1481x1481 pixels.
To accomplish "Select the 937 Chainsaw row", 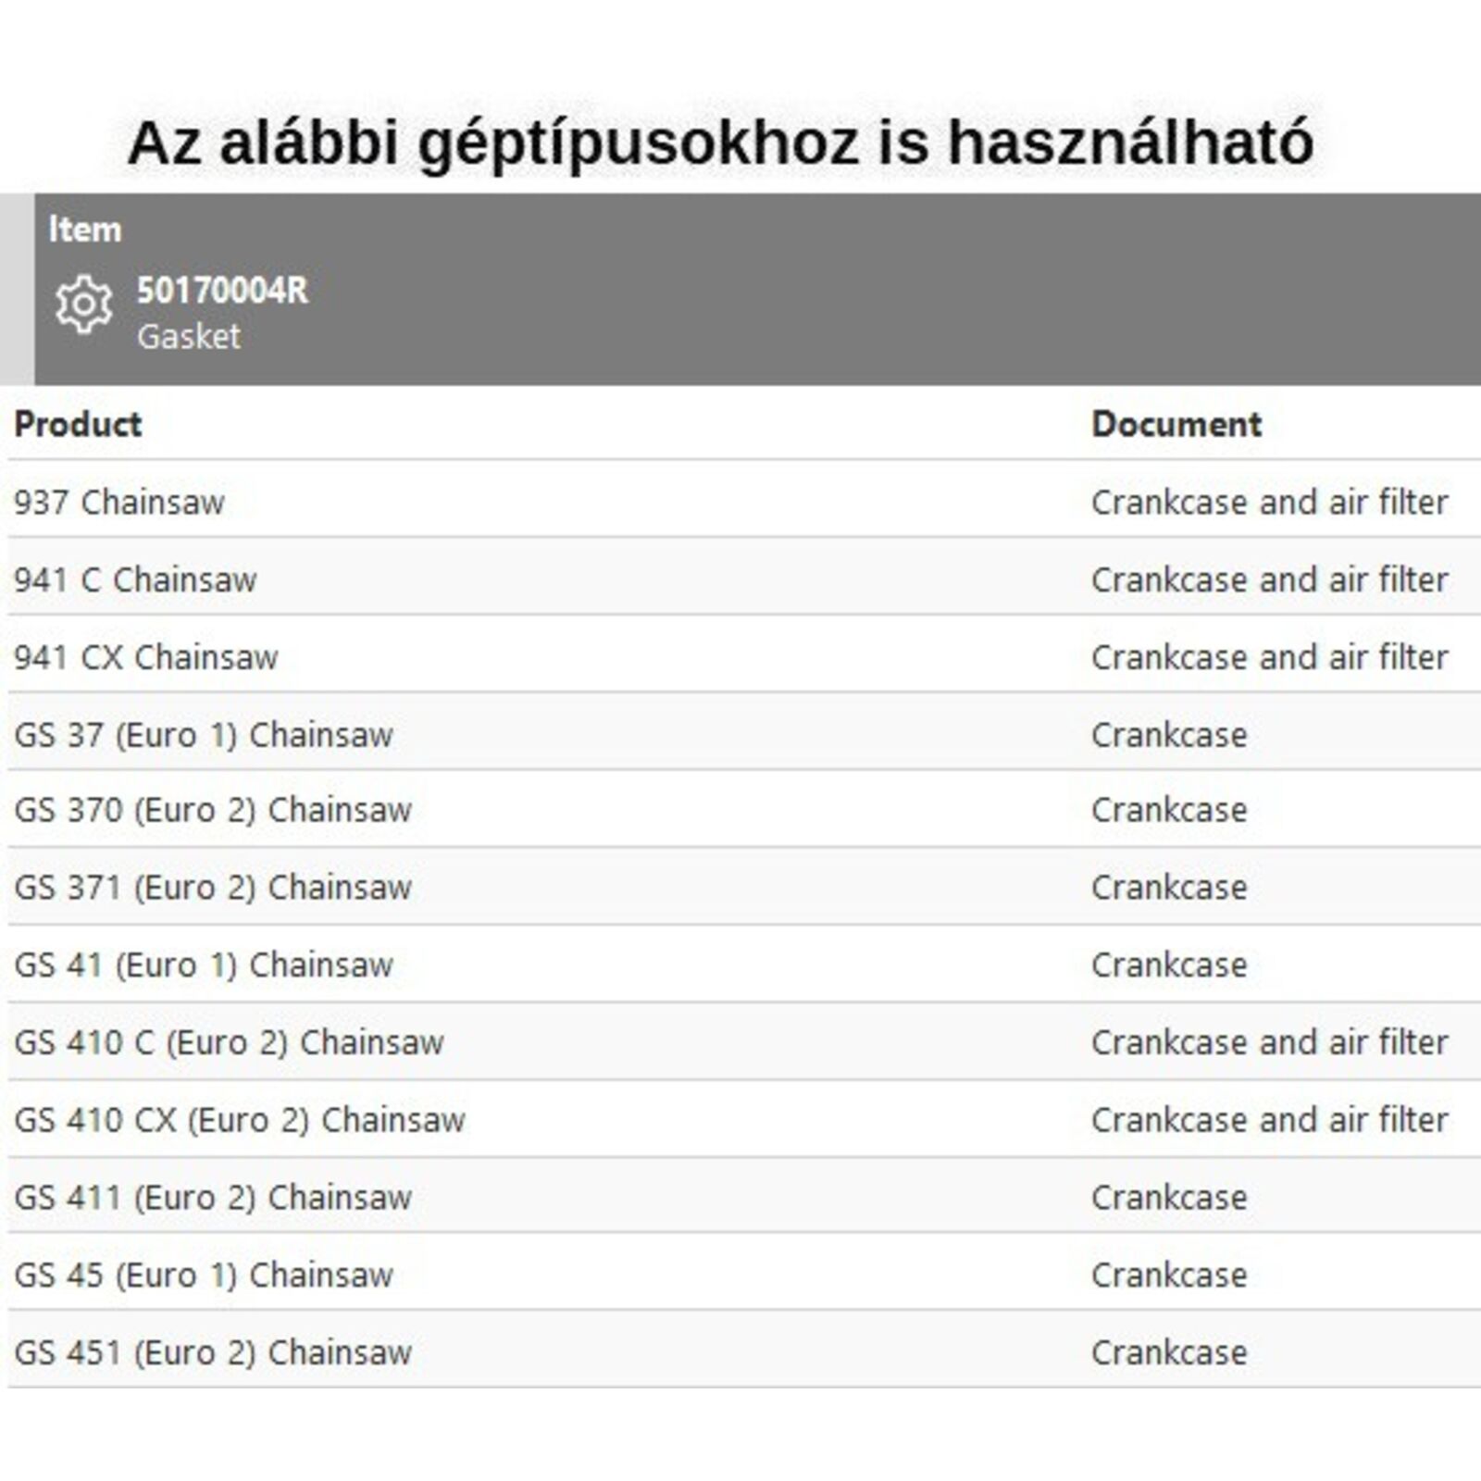I will click(119, 503).
